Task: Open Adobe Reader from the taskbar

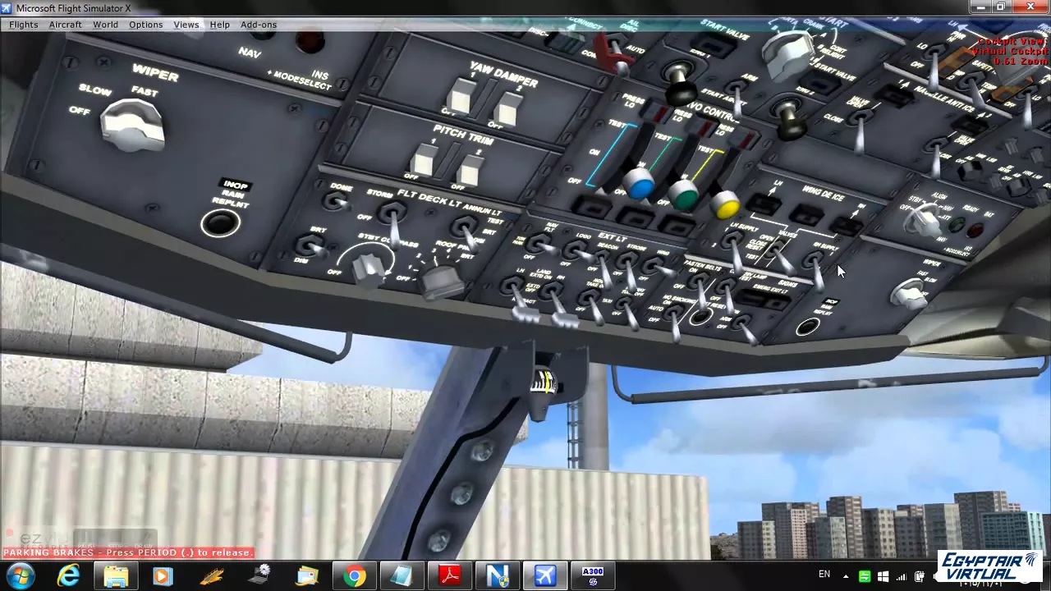Action: 449,576
